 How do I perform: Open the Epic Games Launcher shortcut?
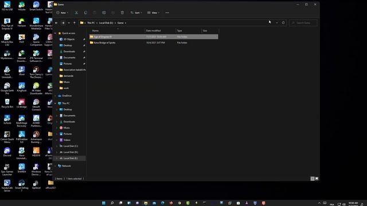click(x=7, y=169)
